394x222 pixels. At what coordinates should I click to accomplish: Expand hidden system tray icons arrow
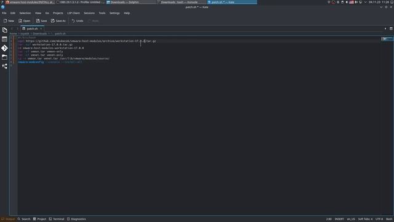(x=365, y=2)
